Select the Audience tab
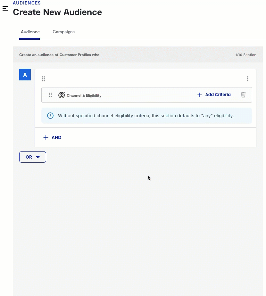Screen dimensions: 266x296 click(x=30, y=32)
